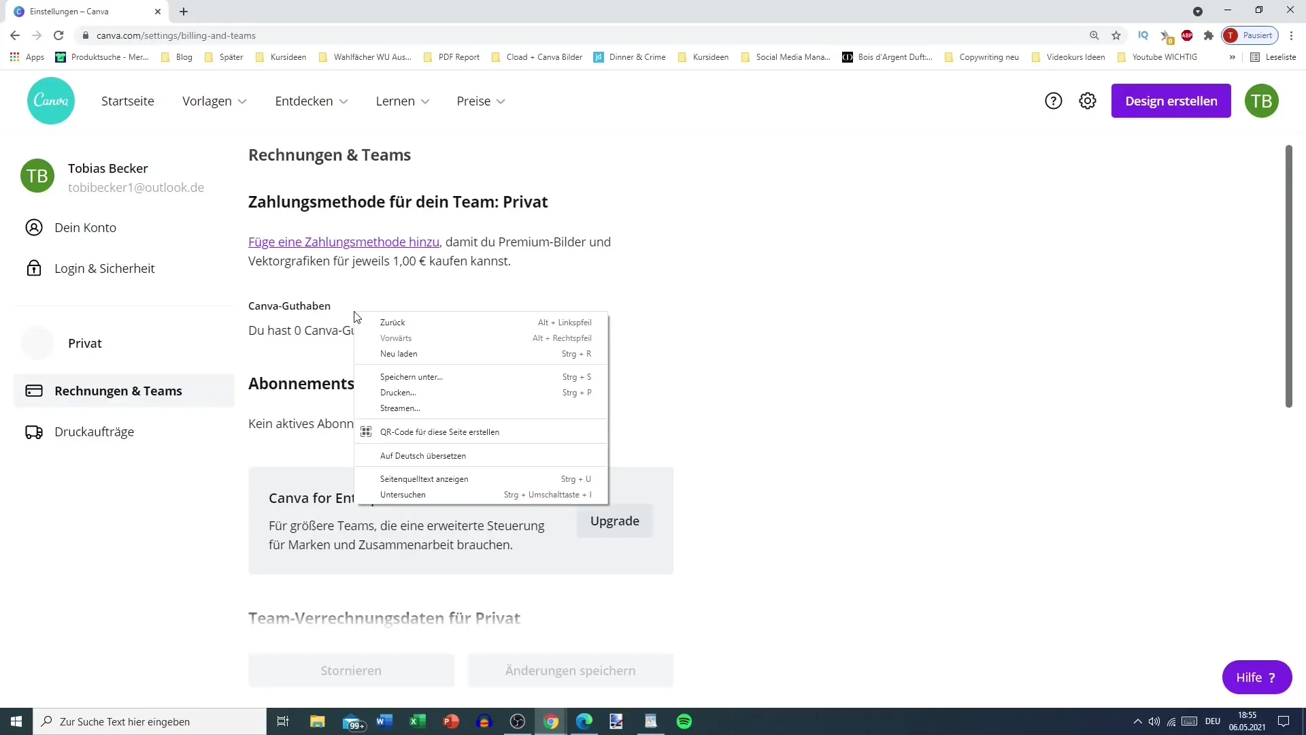Open the Windows Start menu
This screenshot has width=1306, height=735.
16,721
